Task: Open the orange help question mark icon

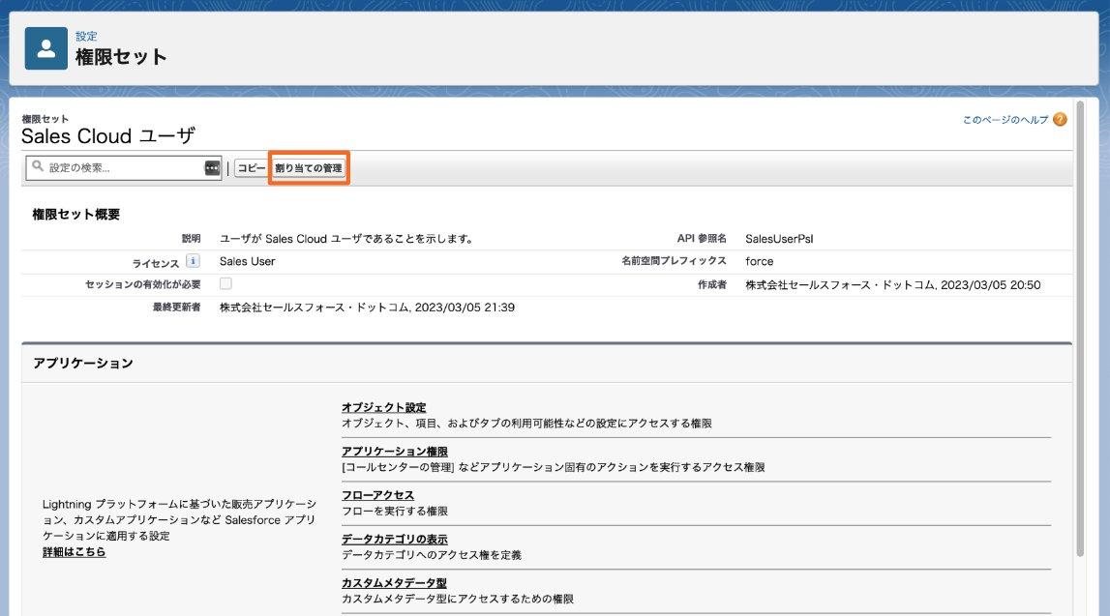Action: [x=1060, y=120]
